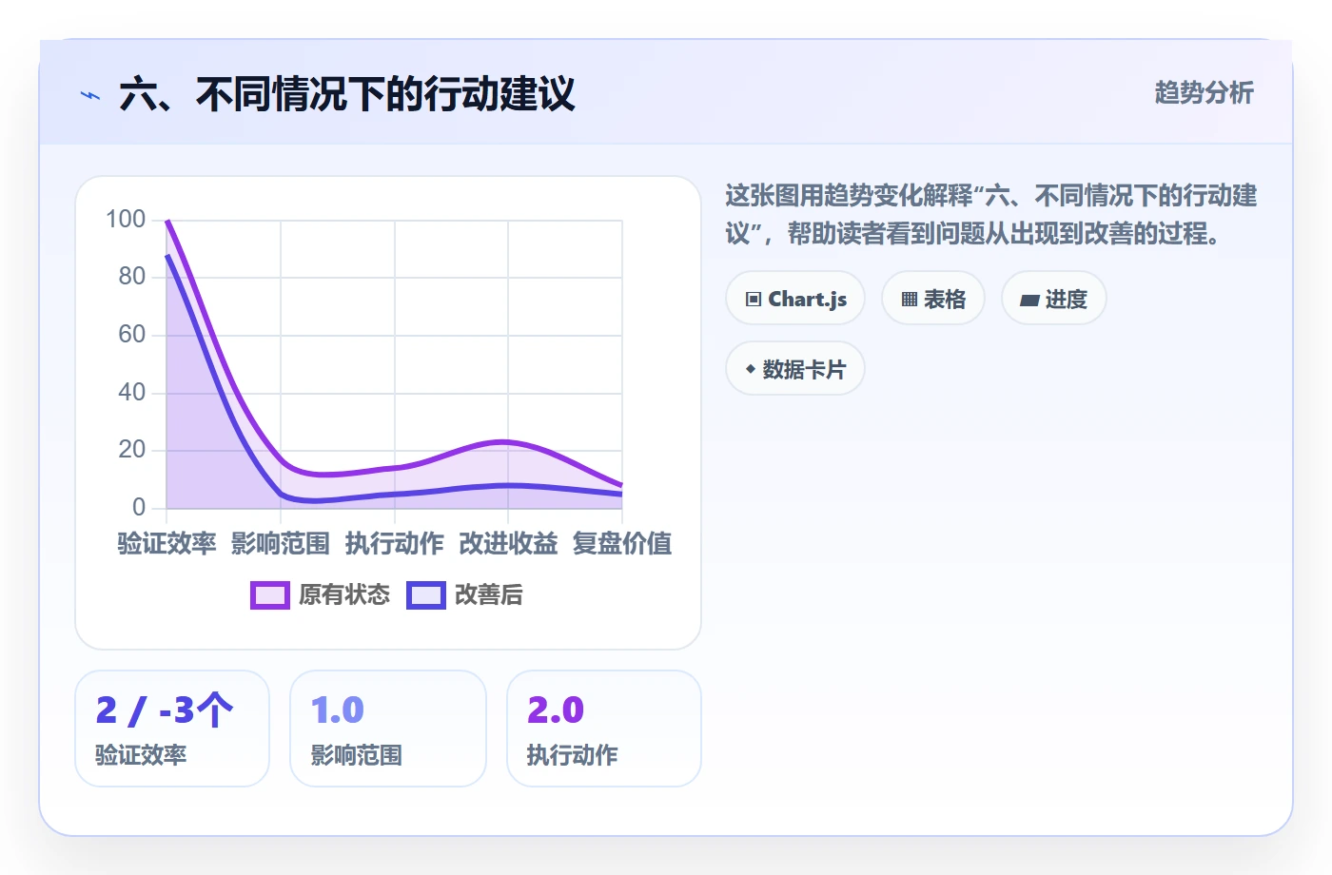Click the y-axis value 20
The width and height of the screenshot is (1332, 875).
tap(132, 450)
